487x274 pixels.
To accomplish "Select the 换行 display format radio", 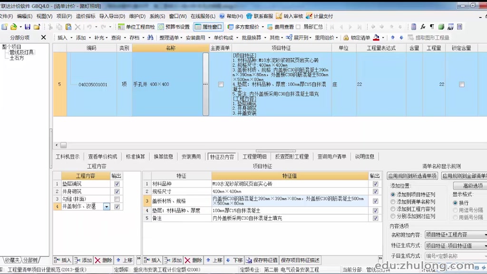I will coord(456,204).
